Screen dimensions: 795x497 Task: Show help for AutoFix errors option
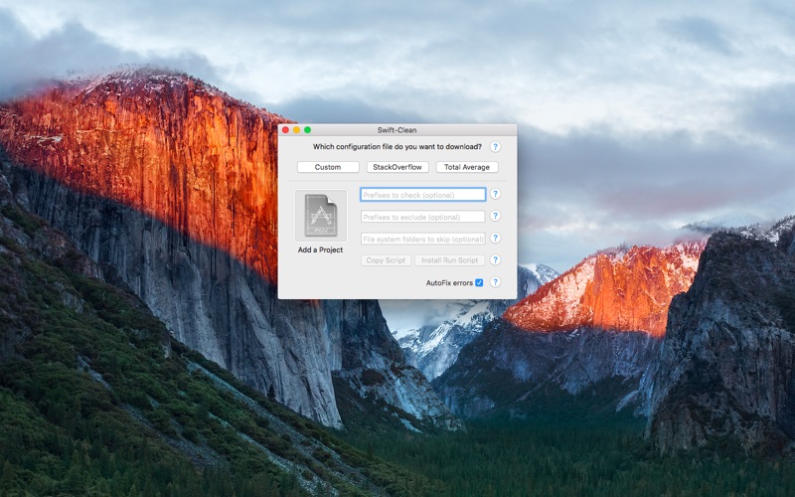[495, 282]
